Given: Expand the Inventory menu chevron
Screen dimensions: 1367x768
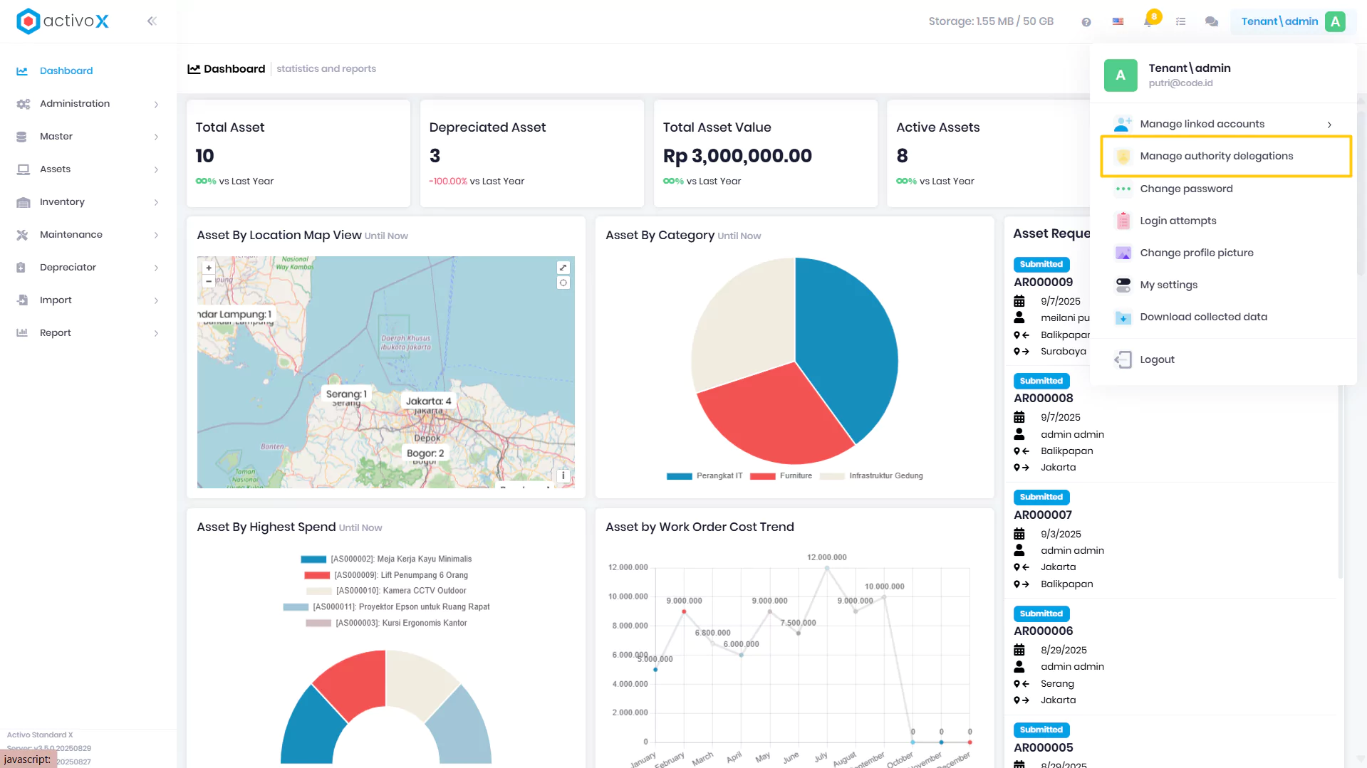Looking at the screenshot, I should pos(156,203).
